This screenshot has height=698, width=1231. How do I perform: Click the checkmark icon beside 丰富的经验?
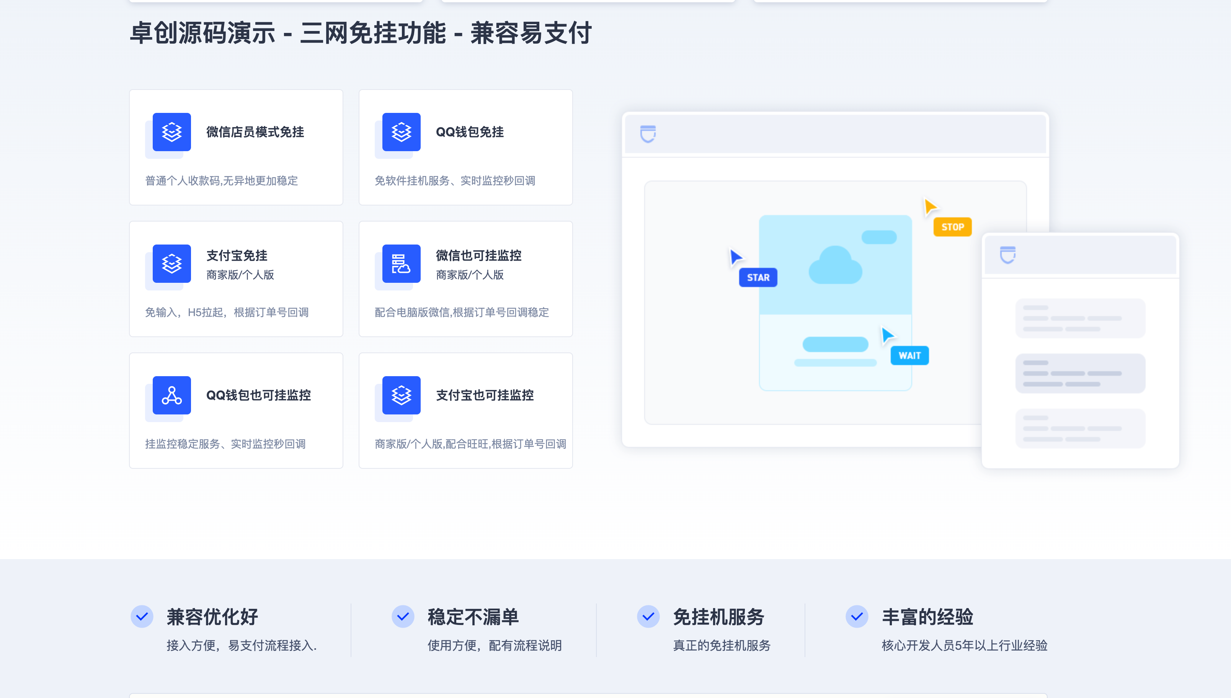tap(857, 616)
